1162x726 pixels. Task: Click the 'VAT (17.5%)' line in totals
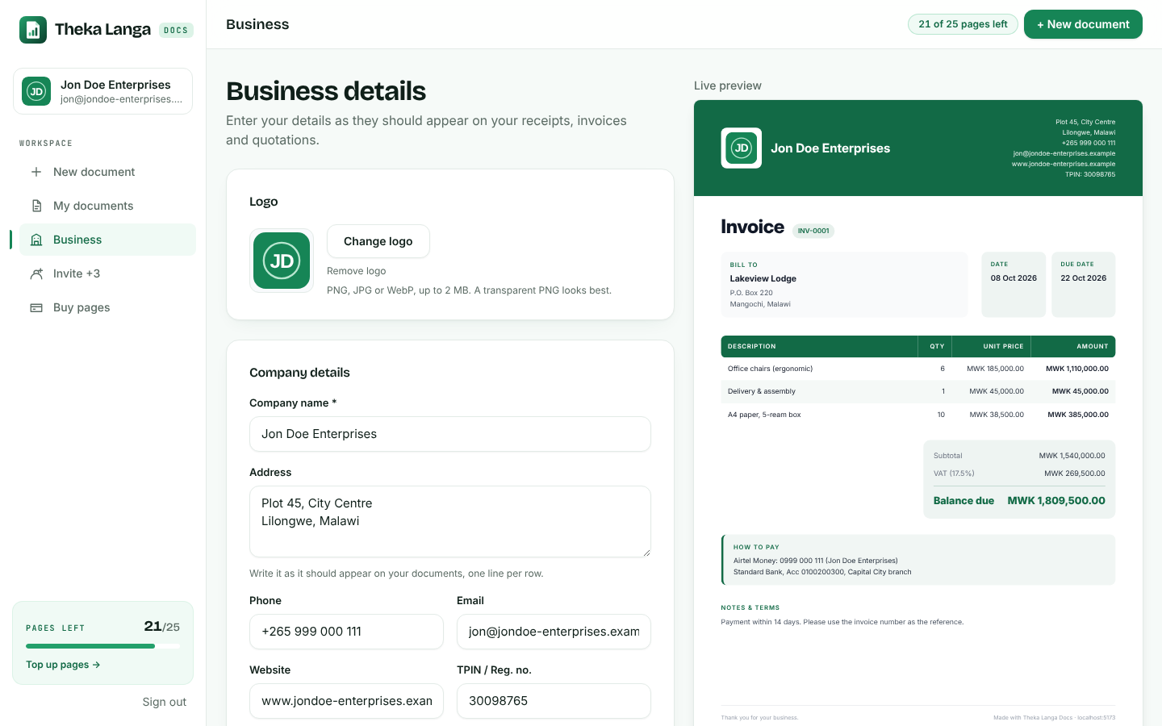click(1019, 474)
